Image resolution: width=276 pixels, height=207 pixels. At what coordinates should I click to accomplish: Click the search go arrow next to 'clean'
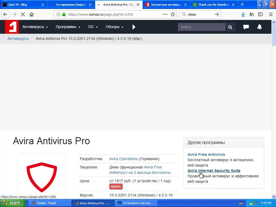[217, 14]
